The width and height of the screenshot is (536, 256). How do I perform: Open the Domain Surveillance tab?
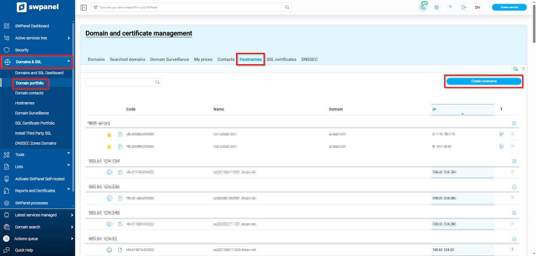(x=170, y=59)
